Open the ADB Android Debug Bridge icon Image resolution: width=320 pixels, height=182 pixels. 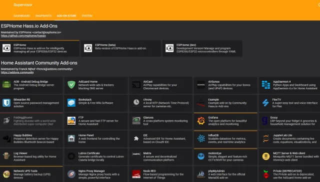(x=6, y=85)
